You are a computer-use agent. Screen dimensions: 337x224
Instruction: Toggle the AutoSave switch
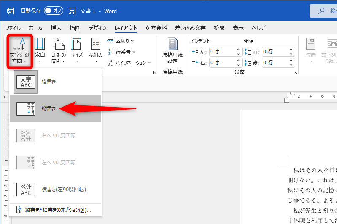pos(54,11)
